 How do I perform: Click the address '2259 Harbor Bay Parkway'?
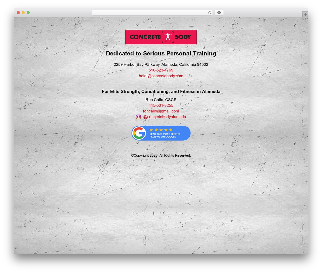(x=137, y=64)
